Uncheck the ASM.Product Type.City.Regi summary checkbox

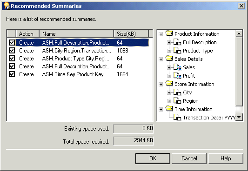coord(12,59)
